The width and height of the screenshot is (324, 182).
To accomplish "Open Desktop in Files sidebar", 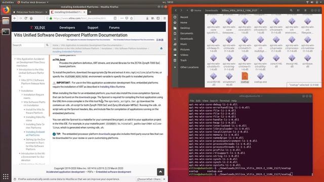I will (185, 28).
